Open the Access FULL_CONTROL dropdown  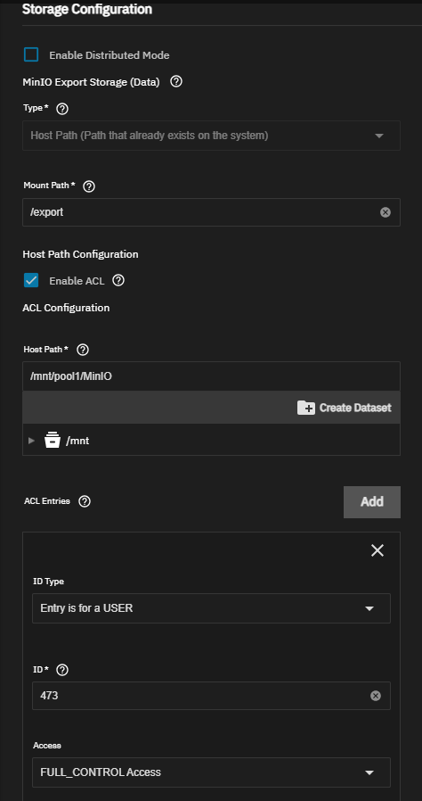(x=211, y=772)
